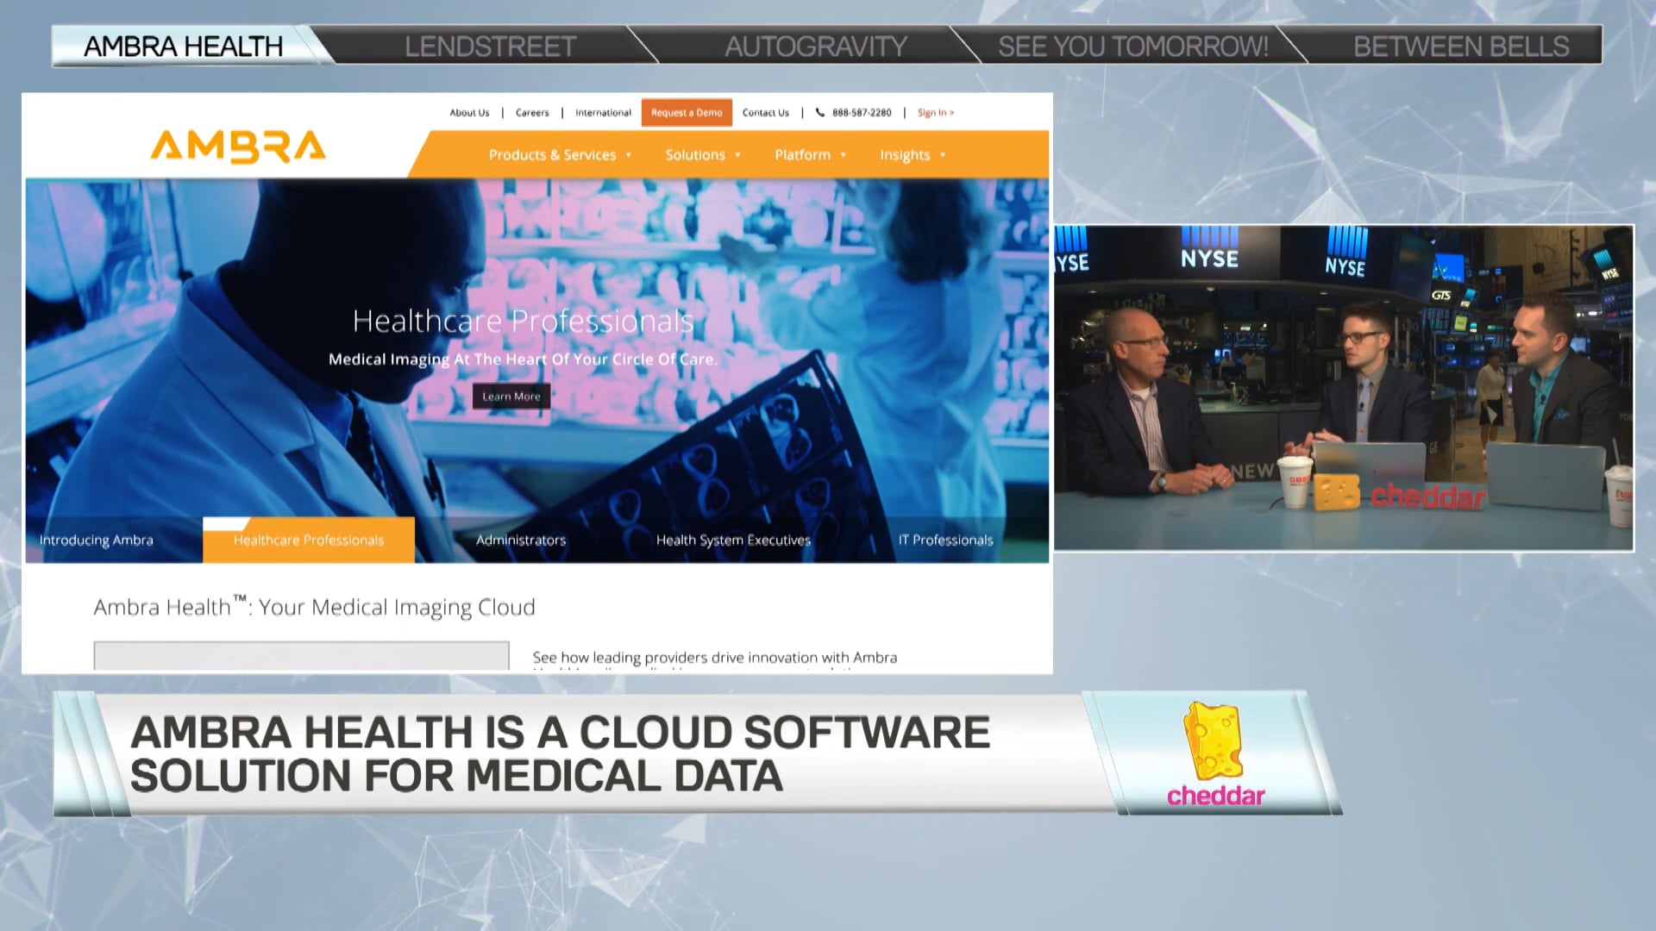Click the Your Medical Imaging Cloud heading
This screenshot has height=931, width=1656.
(x=314, y=608)
